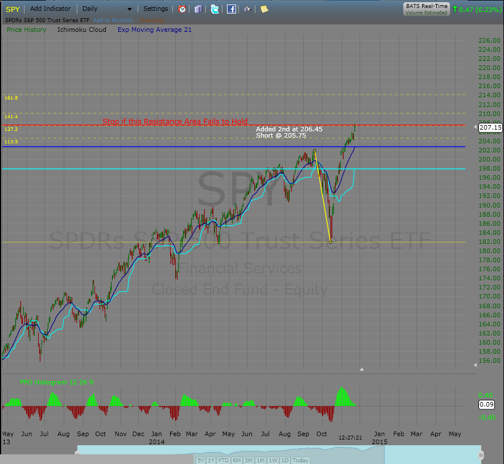Select the 1D range button
Screen dimensions: 504x464
285,460
